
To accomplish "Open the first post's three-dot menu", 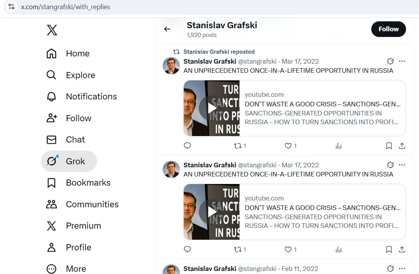I will (402, 61).
